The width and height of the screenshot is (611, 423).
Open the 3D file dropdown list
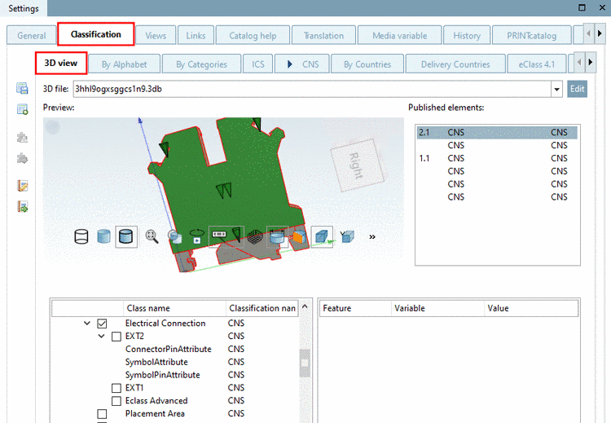(557, 89)
